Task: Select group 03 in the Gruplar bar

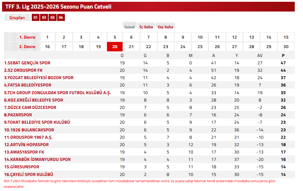Action: 52,17
